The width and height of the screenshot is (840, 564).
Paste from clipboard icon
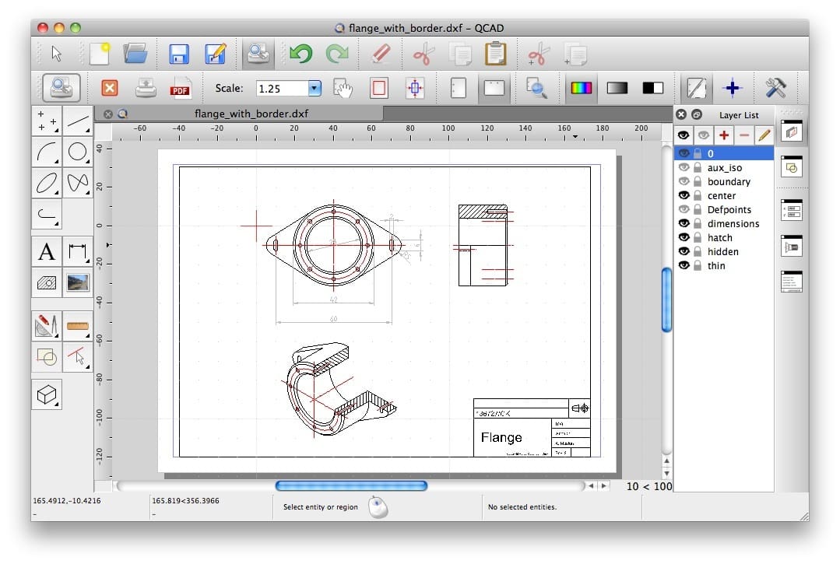click(x=496, y=54)
